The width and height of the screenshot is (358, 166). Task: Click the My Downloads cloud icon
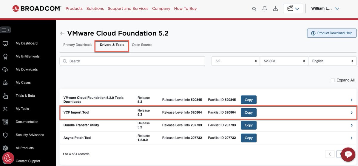[x=5, y=70]
